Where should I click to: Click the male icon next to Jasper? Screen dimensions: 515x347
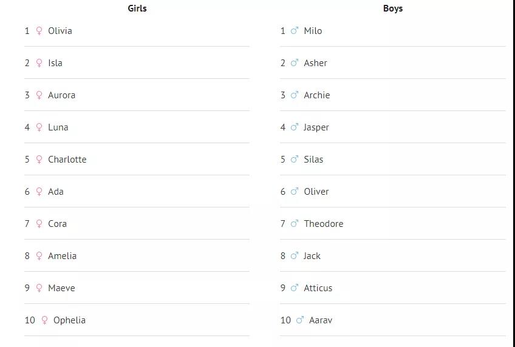coord(295,127)
